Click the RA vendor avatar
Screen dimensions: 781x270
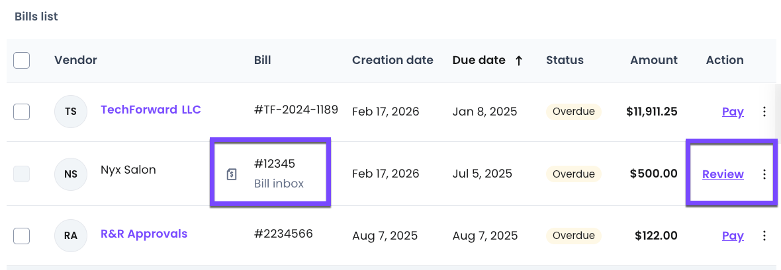[x=71, y=236]
